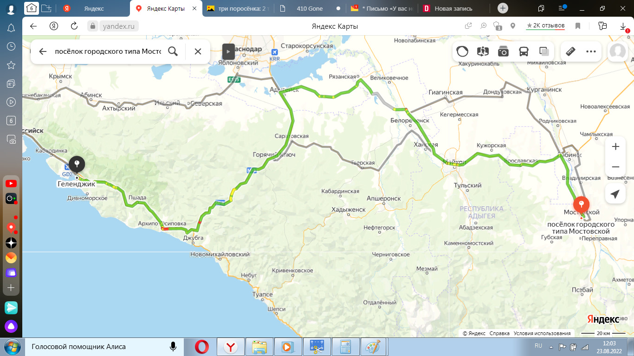Screen dimensions: 634x356
Task: Click the location permission pin icon
Action: click(513, 26)
